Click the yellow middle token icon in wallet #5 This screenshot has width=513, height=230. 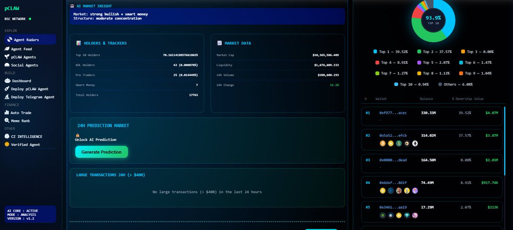398,215
